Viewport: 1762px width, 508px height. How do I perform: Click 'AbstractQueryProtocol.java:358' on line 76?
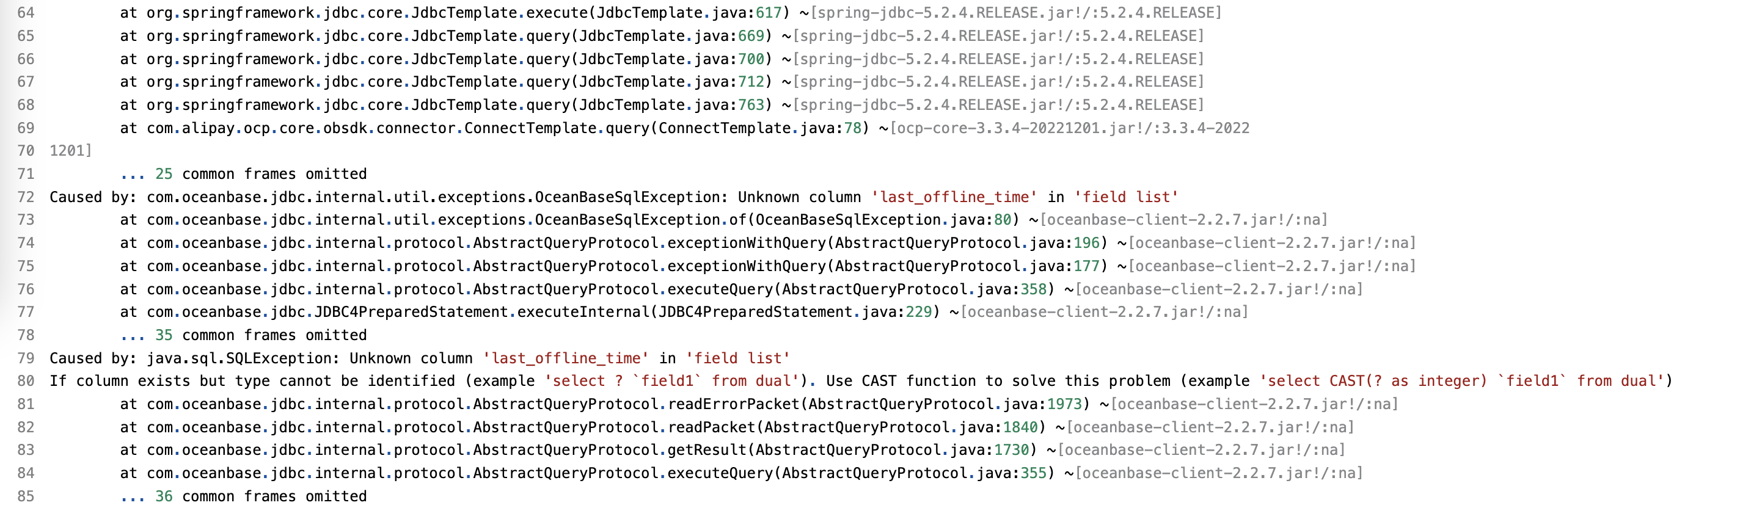pyautogui.click(x=915, y=289)
